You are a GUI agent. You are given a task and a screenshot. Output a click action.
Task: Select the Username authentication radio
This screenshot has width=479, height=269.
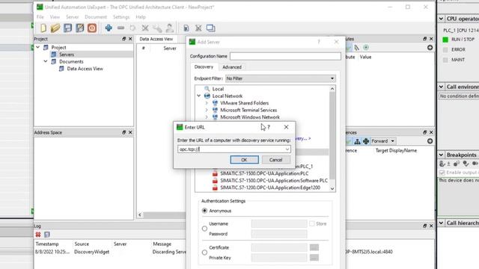(204, 229)
